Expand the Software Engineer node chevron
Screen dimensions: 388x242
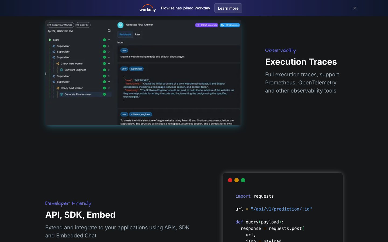click(x=109, y=70)
